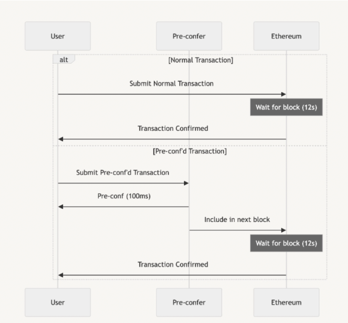Viewport: 348px width, 323px height.
Task: Click the 'Submit Normal Transaction' message label
Action: pos(171,84)
